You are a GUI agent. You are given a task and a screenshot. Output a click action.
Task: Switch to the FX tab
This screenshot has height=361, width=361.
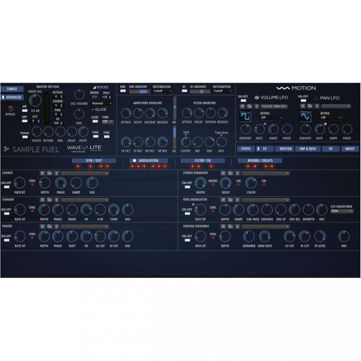[265, 149]
